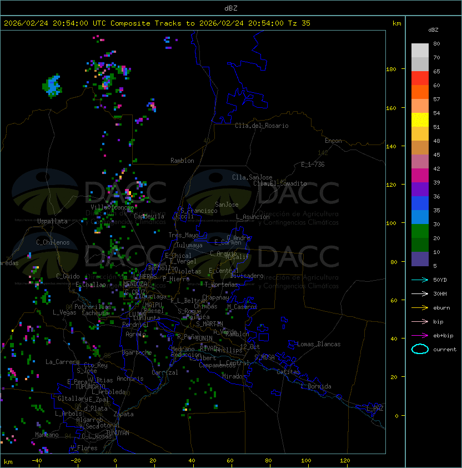This screenshot has height=468, width=462.
Task: Click the white 30HM arrow icon
Action: click(420, 293)
